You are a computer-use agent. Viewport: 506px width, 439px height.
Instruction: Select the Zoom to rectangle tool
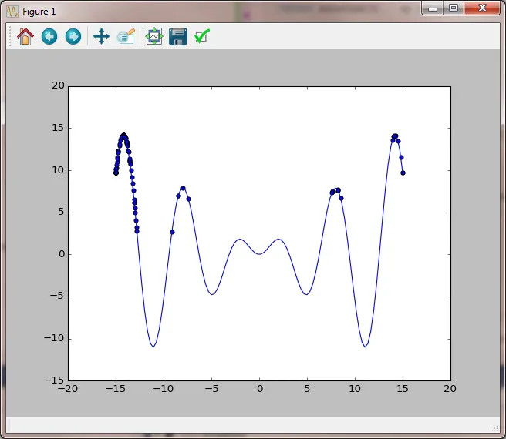click(126, 36)
